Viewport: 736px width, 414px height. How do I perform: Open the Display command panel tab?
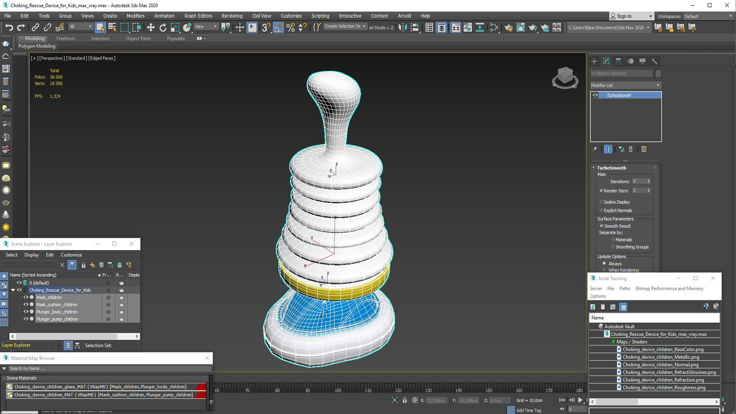(642, 61)
